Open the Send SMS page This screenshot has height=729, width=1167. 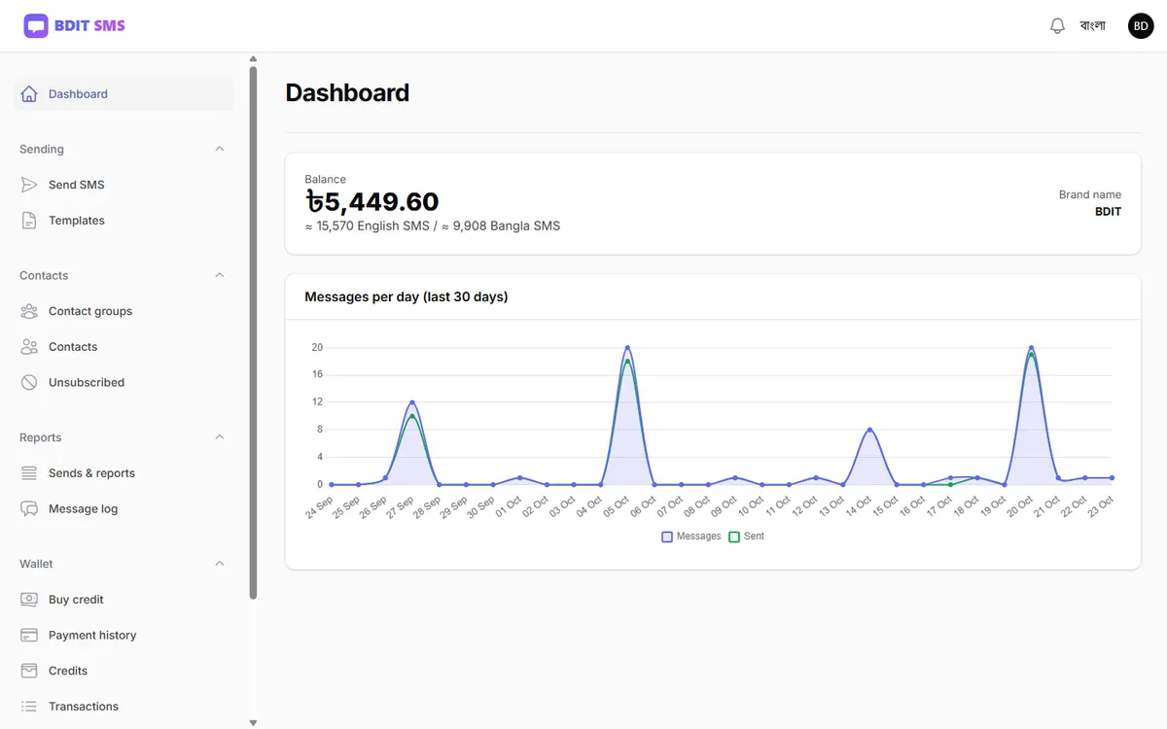[x=124, y=185]
